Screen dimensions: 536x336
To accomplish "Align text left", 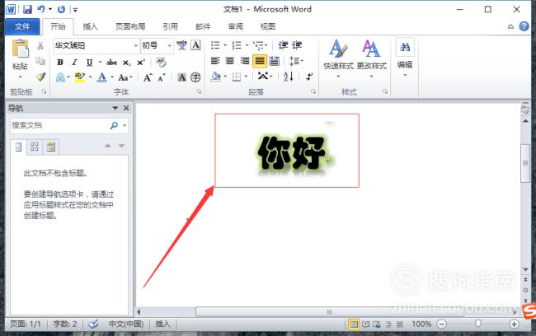I will pos(215,61).
